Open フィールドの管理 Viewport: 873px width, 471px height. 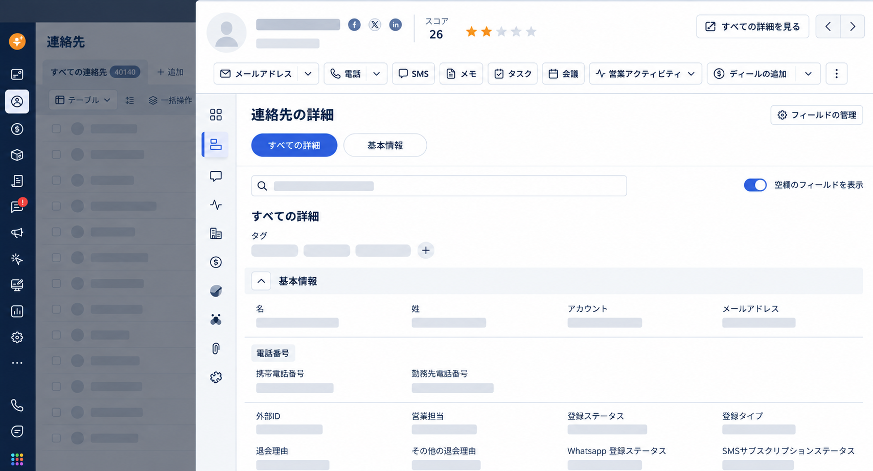pos(816,115)
